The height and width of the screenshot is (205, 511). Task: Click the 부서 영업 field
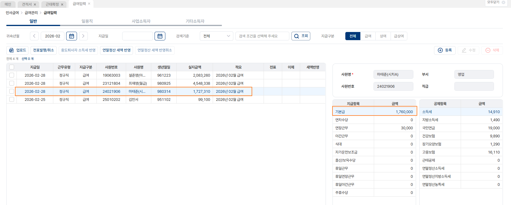[474, 74]
